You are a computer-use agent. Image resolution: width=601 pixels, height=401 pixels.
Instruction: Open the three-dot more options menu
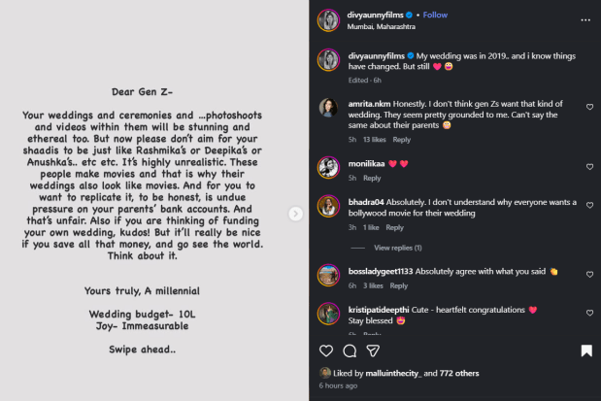pyautogui.click(x=584, y=19)
